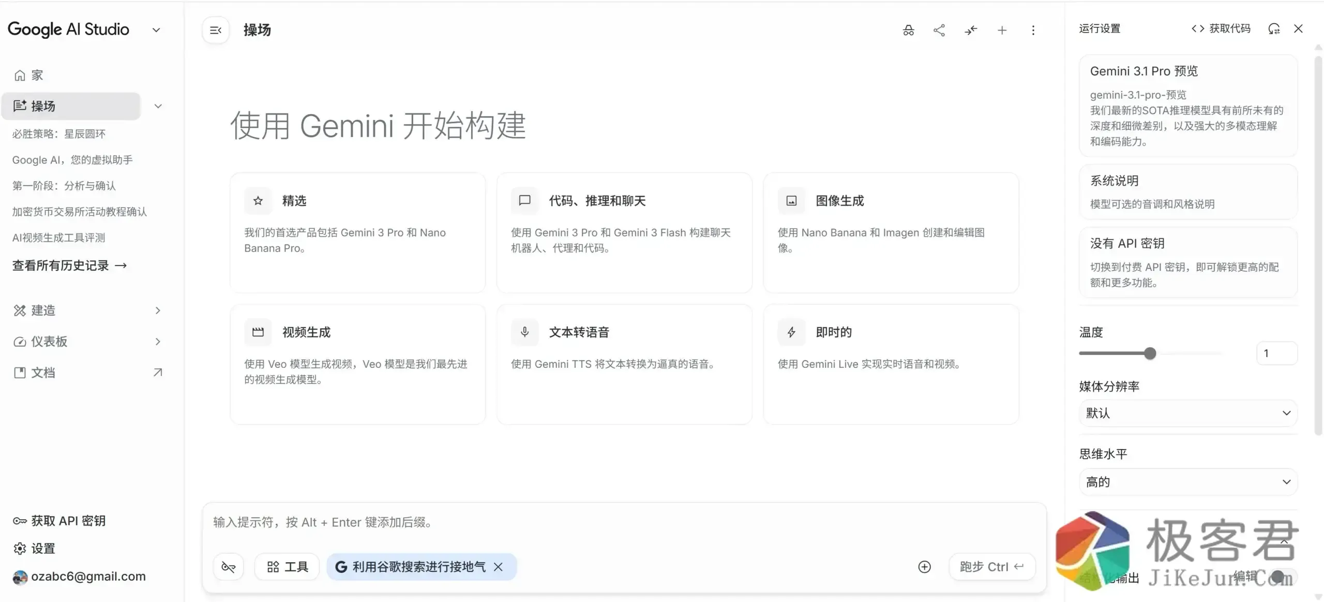Screen dimensions: 1324x602
Task: Remove the 利用谷歌搜索进行接地气 chip
Action: click(498, 566)
